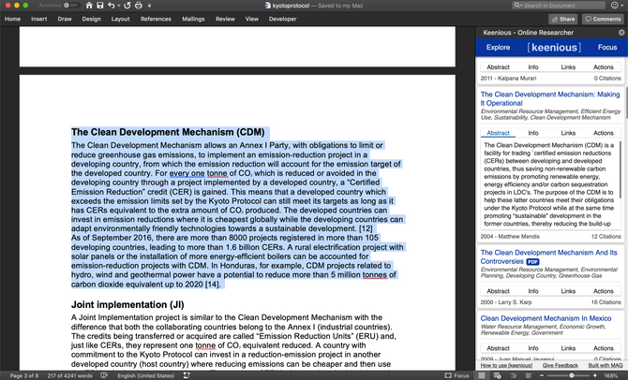This screenshot has width=628, height=380.
Task: Select Abstract tab of Making It Operational card
Action: 499,133
